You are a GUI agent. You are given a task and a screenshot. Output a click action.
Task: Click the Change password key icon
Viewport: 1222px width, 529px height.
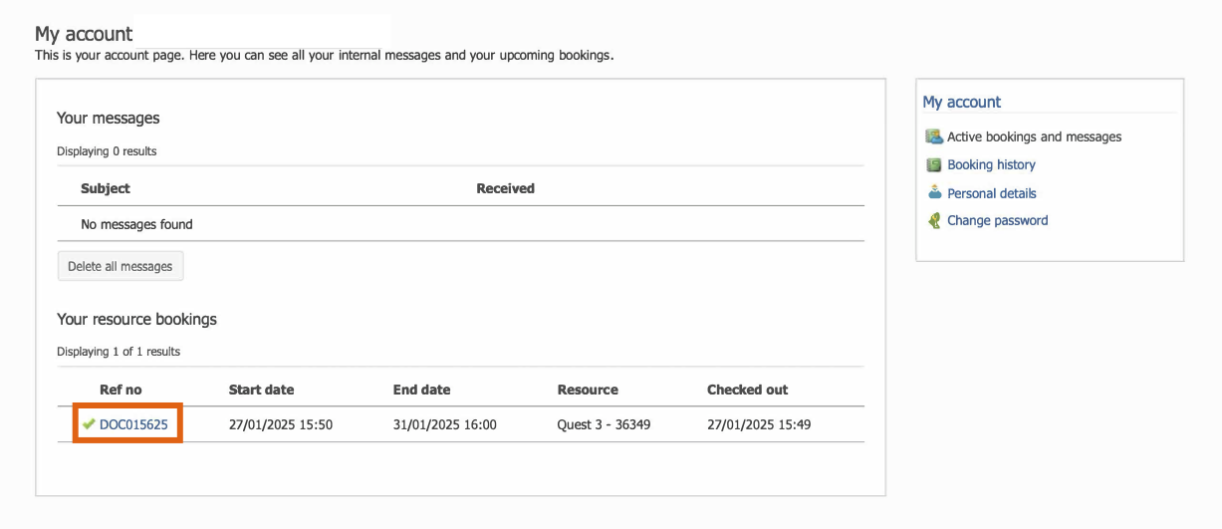(x=934, y=220)
